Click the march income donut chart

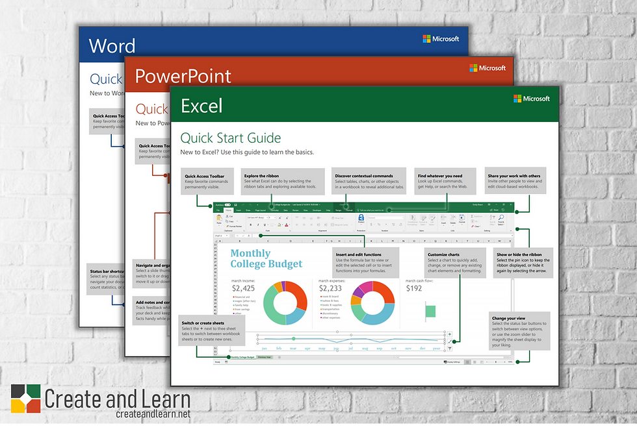pyautogui.click(x=285, y=302)
